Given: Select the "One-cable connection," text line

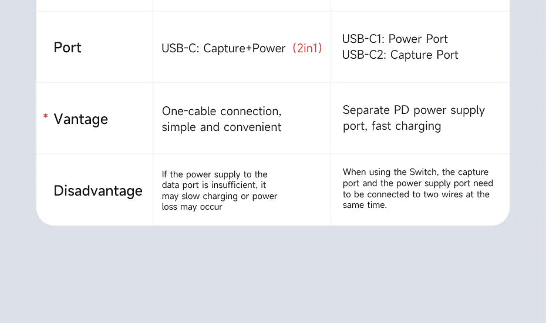Looking at the screenshot, I should coord(221,112).
